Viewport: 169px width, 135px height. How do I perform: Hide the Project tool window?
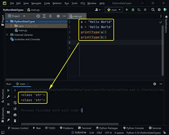click(64, 16)
